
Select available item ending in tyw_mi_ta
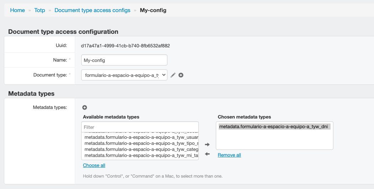[141, 155]
